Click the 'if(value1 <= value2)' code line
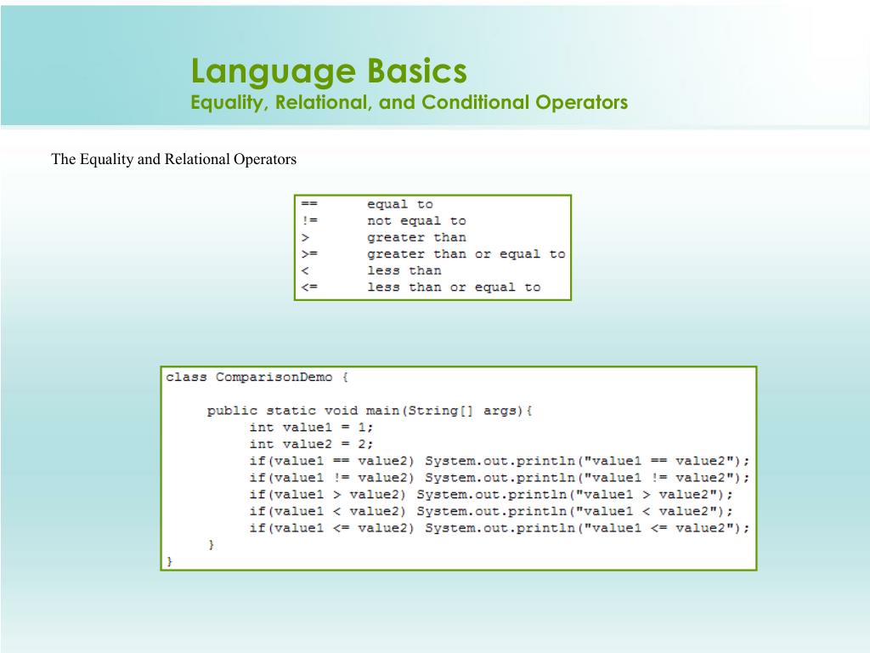This screenshot has width=870, height=653. click(500, 528)
